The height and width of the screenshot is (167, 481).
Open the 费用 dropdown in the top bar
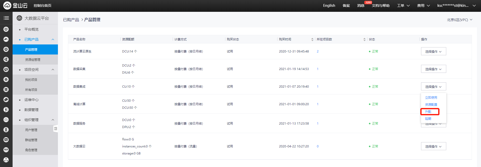point(423,6)
